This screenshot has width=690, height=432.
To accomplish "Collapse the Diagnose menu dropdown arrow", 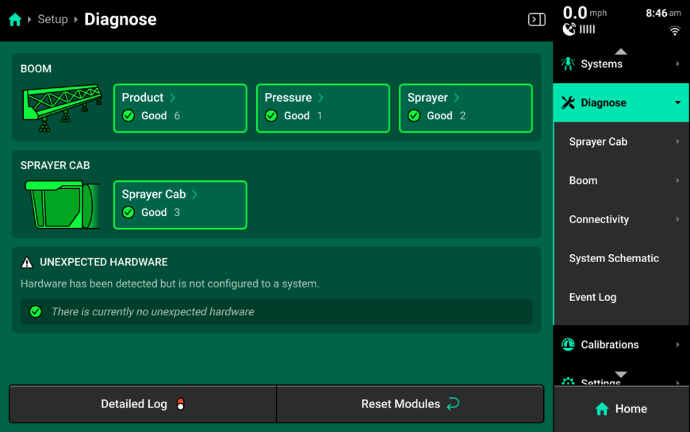I will tap(677, 102).
